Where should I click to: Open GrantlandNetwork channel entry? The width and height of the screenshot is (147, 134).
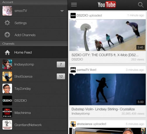coord(34,125)
